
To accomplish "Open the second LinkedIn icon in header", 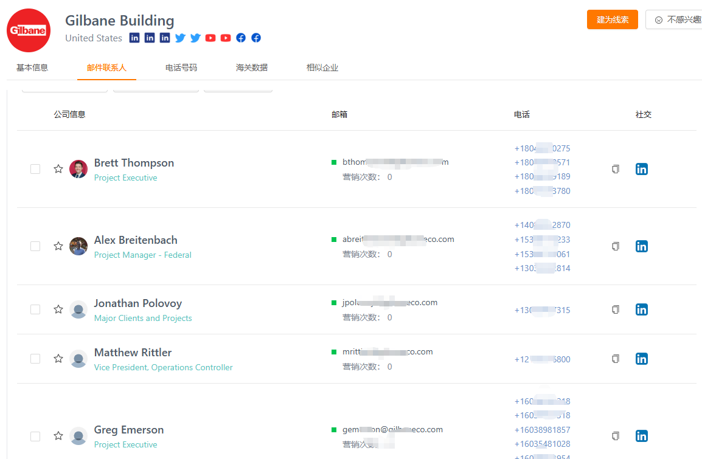I will tap(150, 38).
